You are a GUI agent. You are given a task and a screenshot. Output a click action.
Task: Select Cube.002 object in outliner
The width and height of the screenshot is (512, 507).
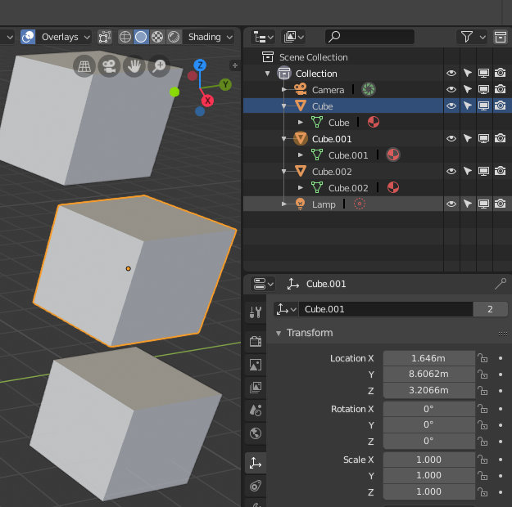[332, 172]
